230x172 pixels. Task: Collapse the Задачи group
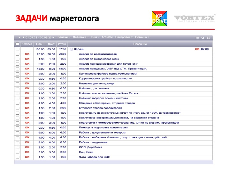[x=72, y=49]
